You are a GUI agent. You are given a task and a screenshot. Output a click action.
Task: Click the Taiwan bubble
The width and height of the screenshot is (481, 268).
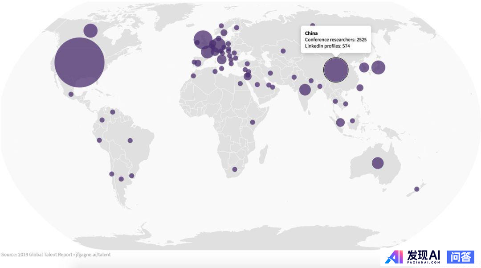tap(360, 88)
